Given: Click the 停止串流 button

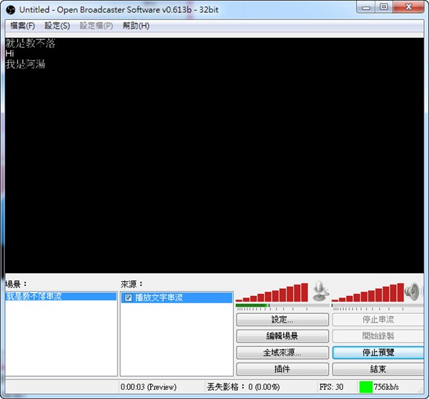Looking at the screenshot, I should coord(378,320).
